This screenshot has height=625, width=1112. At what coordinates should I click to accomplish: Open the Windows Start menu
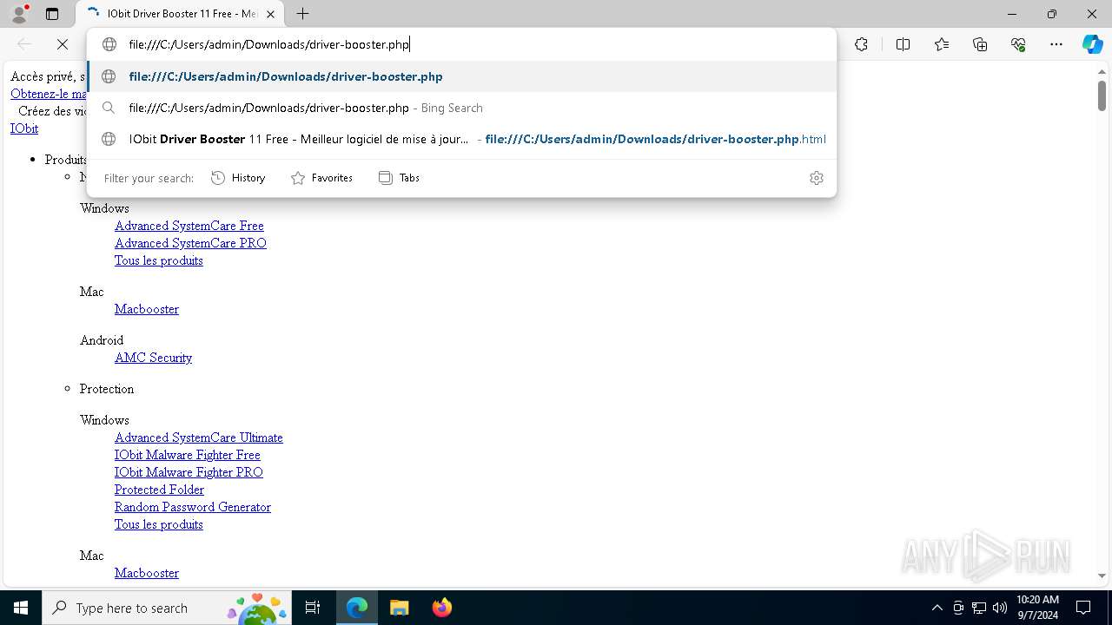pos(21,608)
